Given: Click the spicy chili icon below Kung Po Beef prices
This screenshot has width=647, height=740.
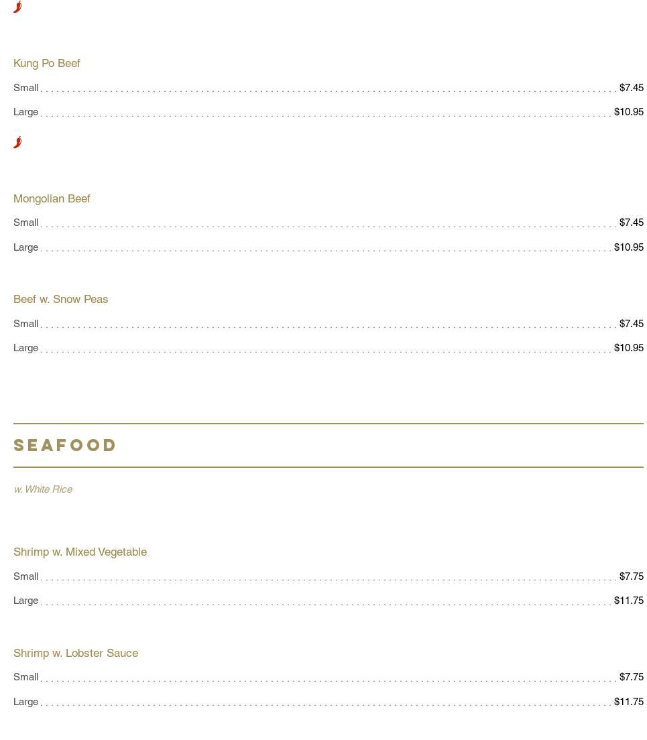Looking at the screenshot, I should tap(17, 141).
